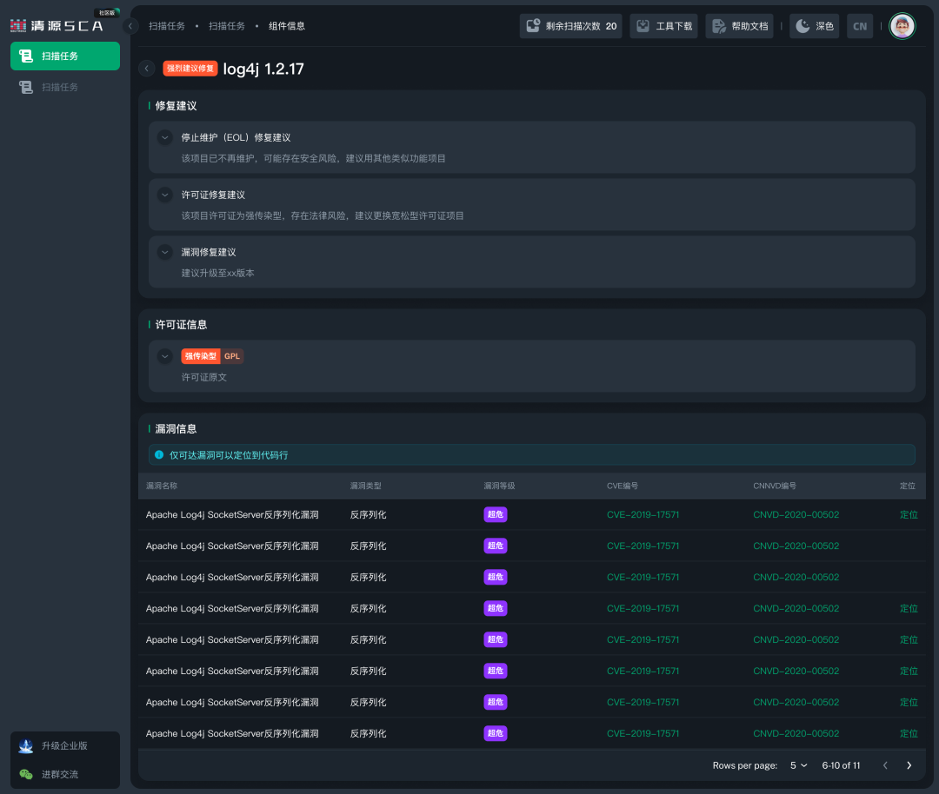
Task: Click the 强传染型 license tag
Action: point(201,356)
